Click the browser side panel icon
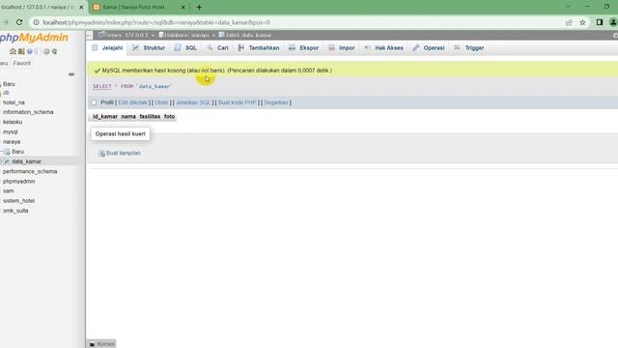 pyautogui.click(x=600, y=22)
